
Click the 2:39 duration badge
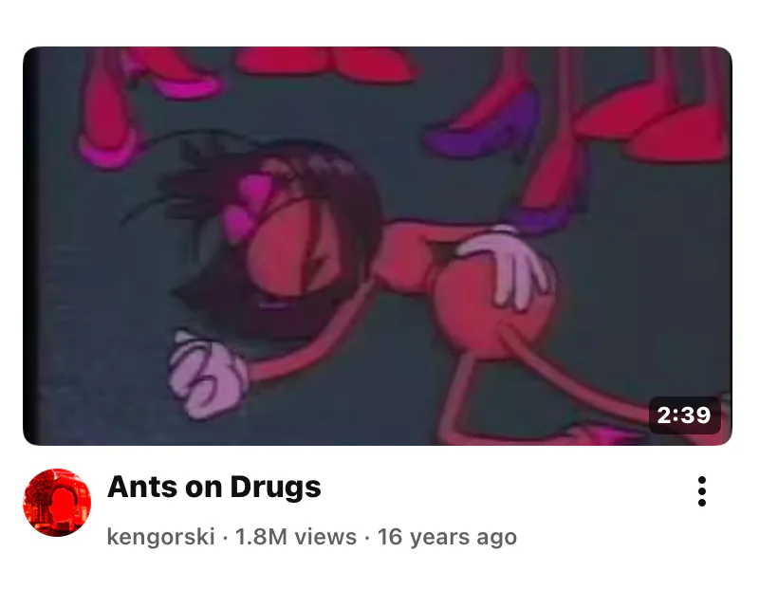[x=684, y=415]
